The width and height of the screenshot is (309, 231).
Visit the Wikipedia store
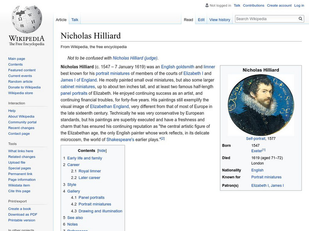pos(20,93)
